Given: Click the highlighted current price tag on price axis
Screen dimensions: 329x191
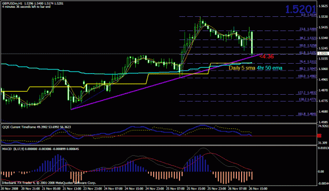Looking at the screenshot, I should (x=323, y=54).
